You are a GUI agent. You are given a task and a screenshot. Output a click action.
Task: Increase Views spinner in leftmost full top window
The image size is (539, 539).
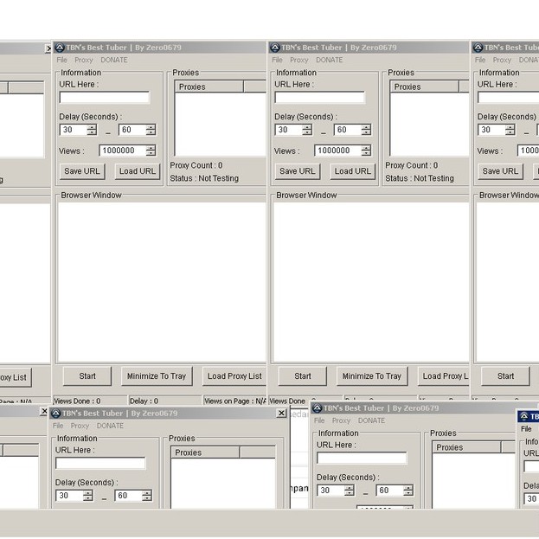(151, 147)
